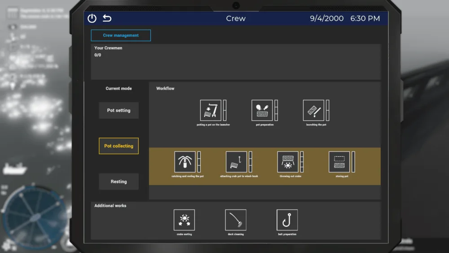
Task: Select the crabs sorting additional work
Action: (184, 220)
